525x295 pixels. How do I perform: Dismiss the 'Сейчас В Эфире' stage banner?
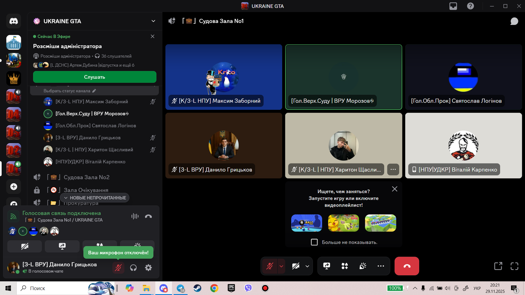153,36
